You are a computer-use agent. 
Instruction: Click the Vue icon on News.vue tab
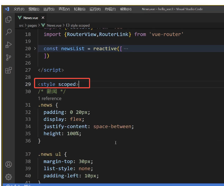20,18
